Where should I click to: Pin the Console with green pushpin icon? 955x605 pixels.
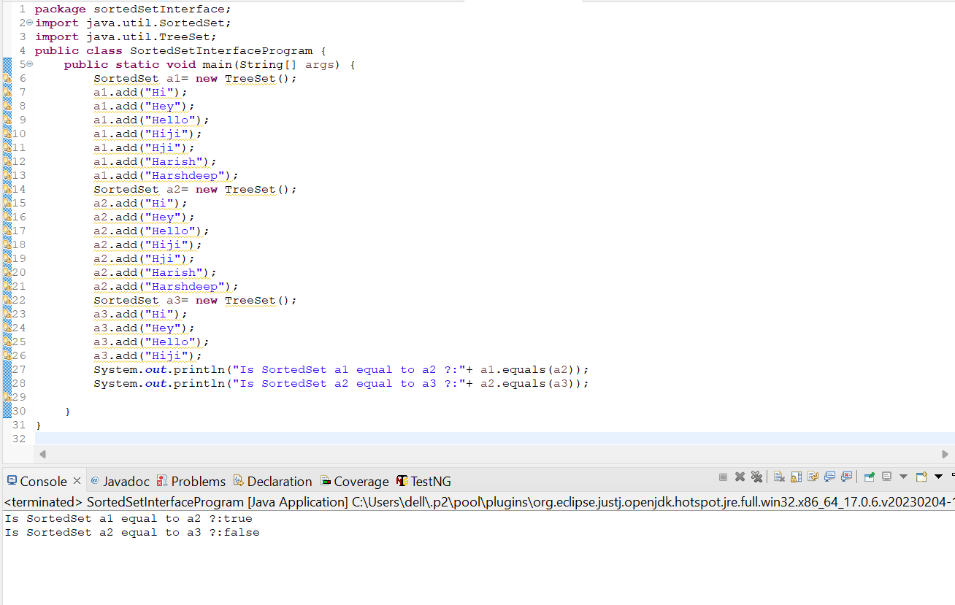tap(869, 477)
